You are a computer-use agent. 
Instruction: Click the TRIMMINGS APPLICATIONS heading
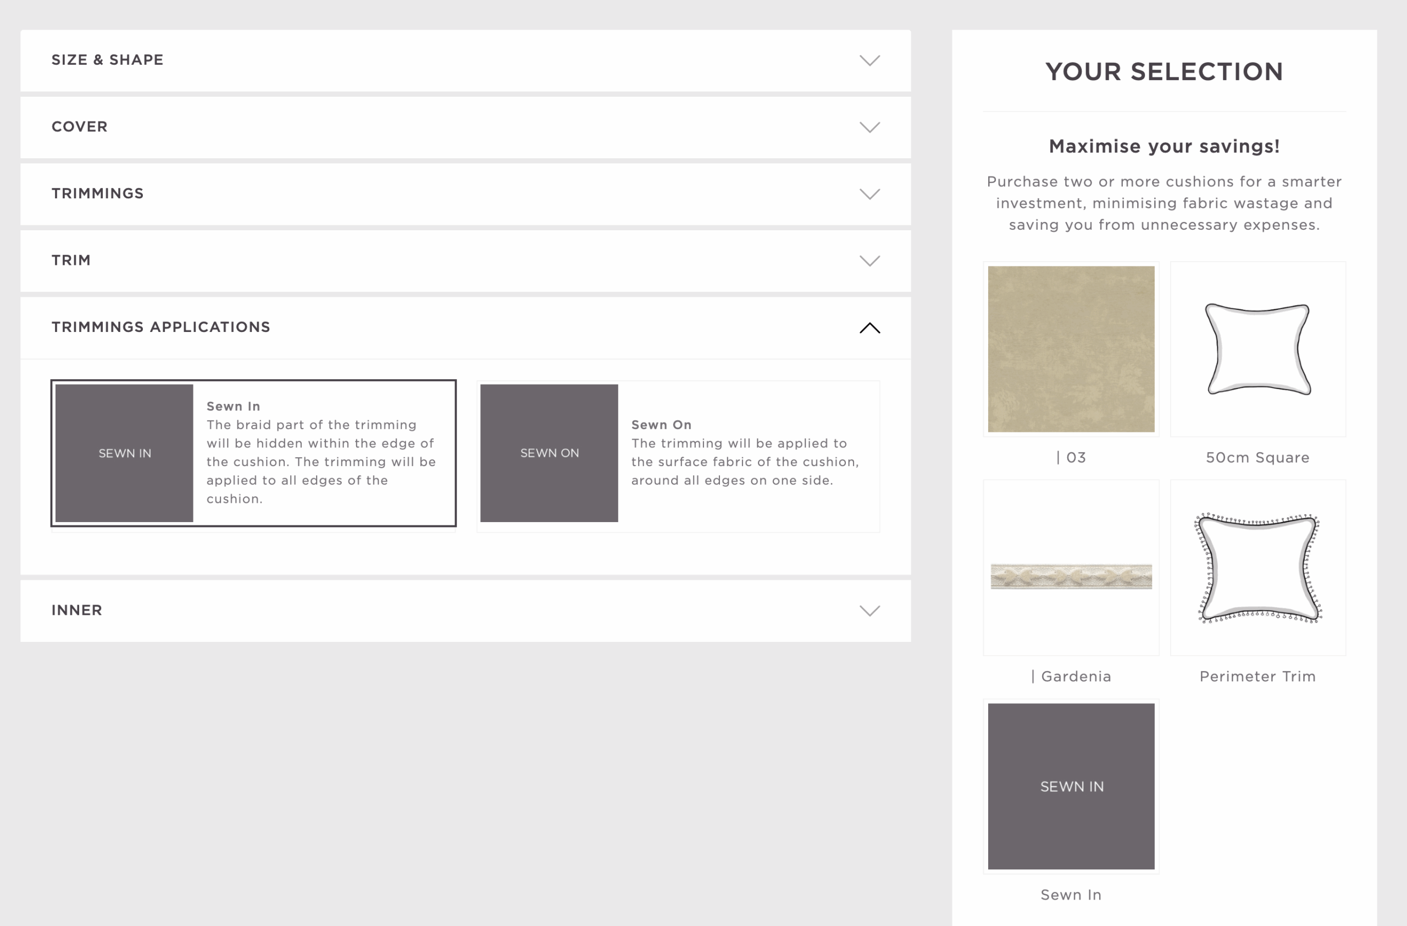pyautogui.click(x=161, y=328)
